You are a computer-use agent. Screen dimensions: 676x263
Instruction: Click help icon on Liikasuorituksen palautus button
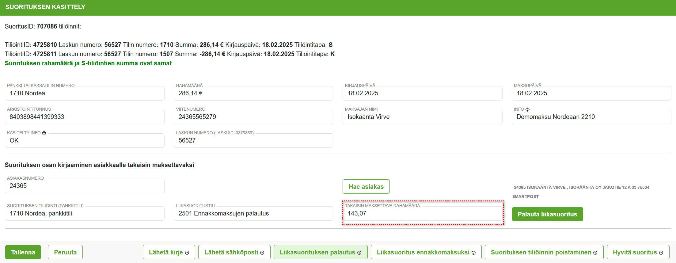(359, 253)
